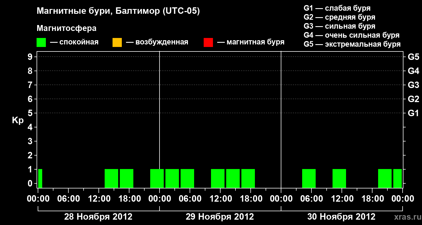
Task: Click the G4 label on right axis
Action: coord(414,71)
